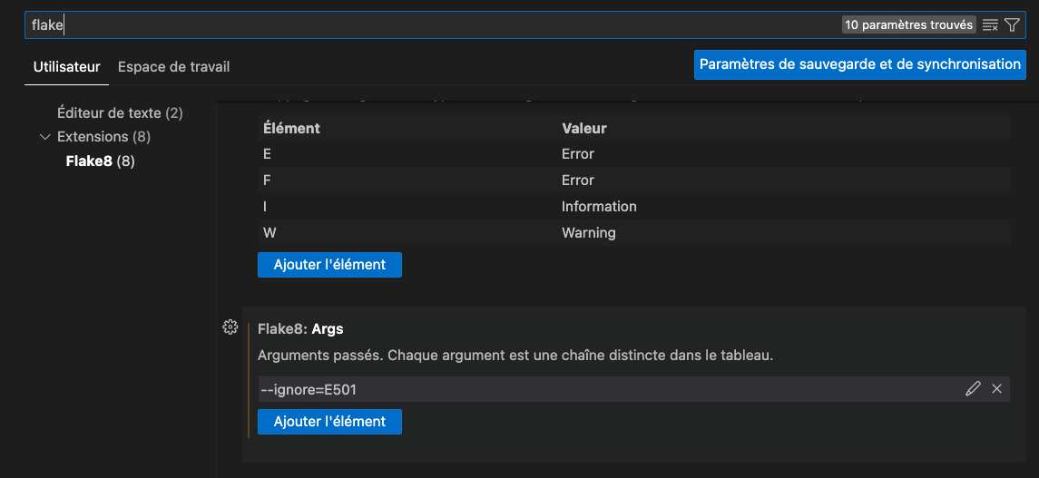Open gear menu for Flake8 Args setting
This screenshot has width=1039, height=478.
click(230, 327)
